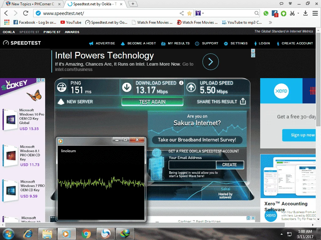The height and width of the screenshot is (240, 321).
Task: Click the OOKLA top navigation item
Action: [x=8, y=32]
